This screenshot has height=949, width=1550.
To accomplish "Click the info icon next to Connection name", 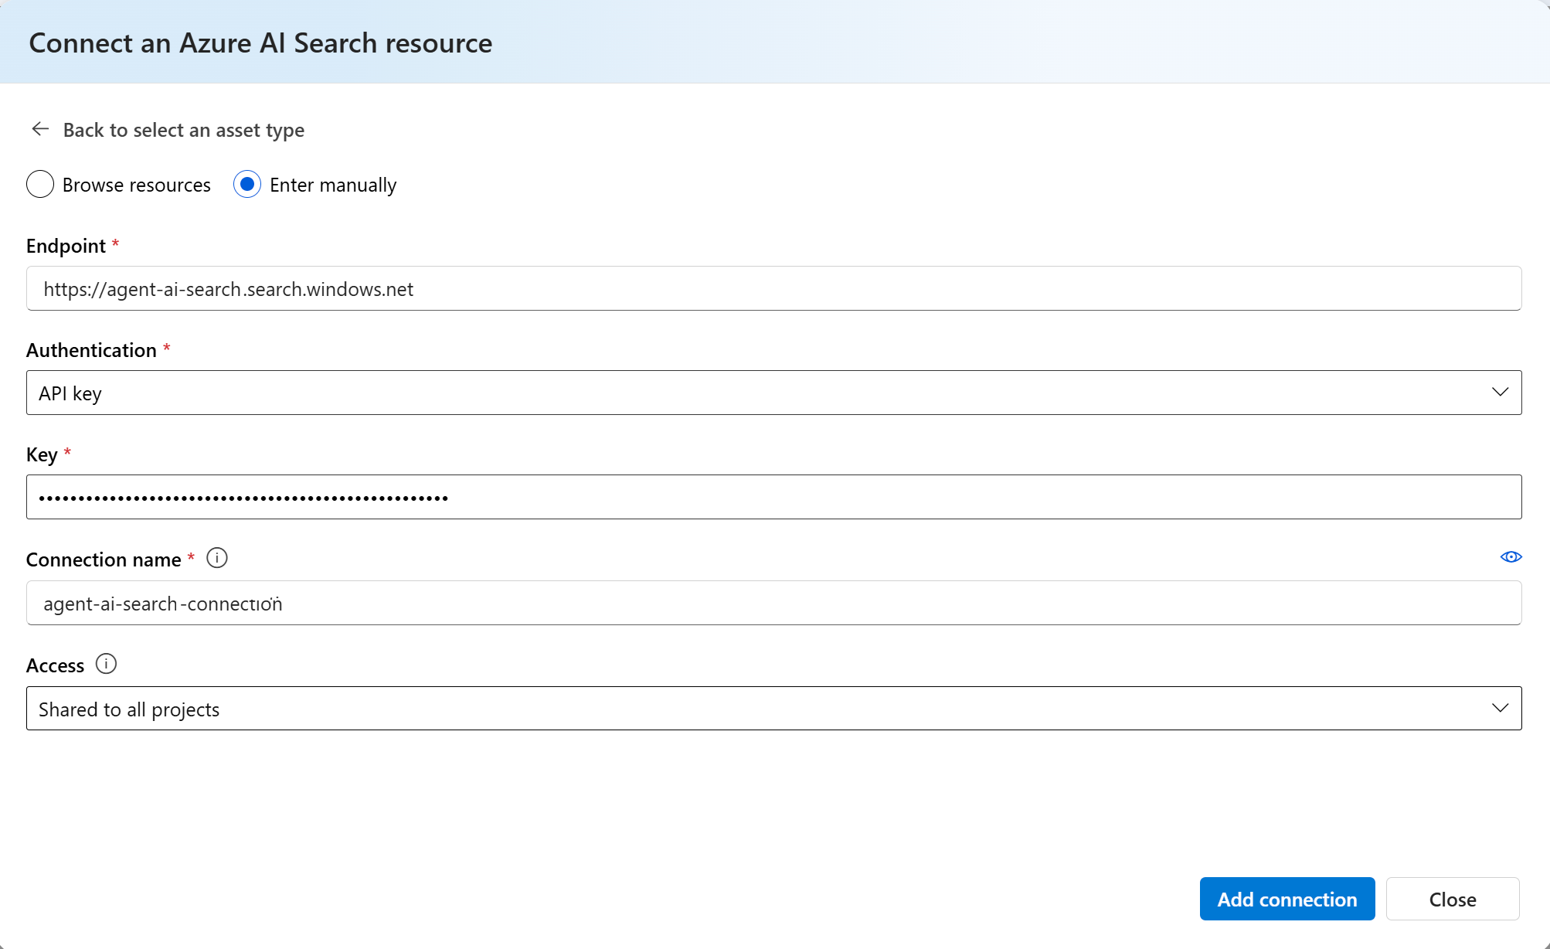I will tap(216, 558).
